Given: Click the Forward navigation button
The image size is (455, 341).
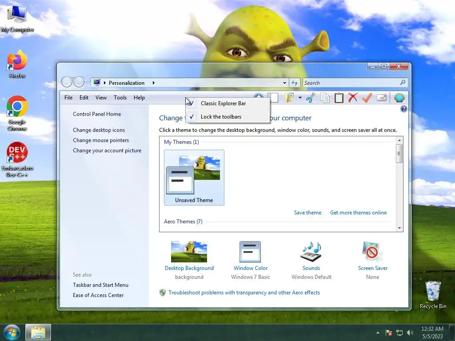Looking at the screenshot, I should point(79,82).
